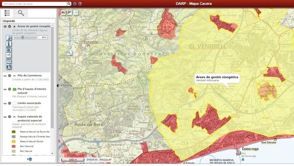
Task: Click the Bonastre town label on map
Action: tap(91, 42)
